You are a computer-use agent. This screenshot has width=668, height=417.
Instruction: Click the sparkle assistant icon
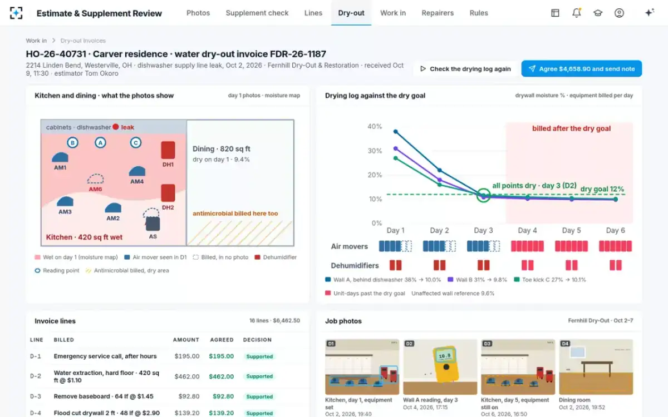point(649,13)
